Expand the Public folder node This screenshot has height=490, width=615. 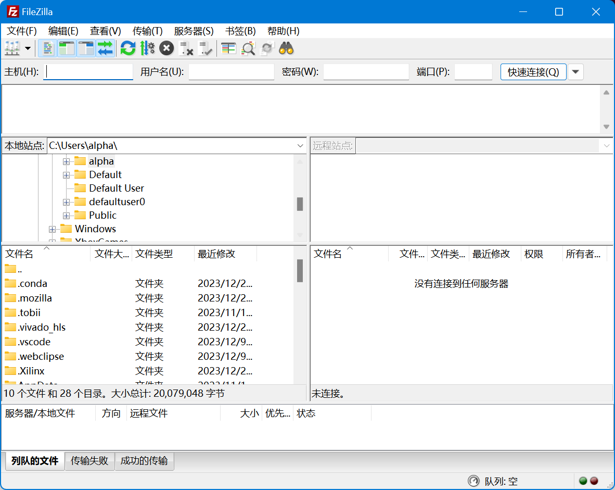point(66,216)
